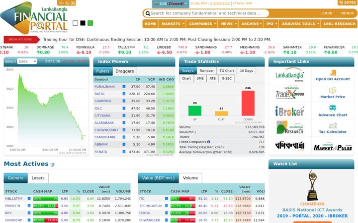Viewport: 358px width, 223px height.
Task: Click the UNIONCAP stock link
Action: [13, 220]
